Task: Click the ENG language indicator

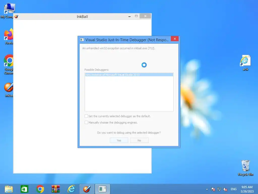Action: click(234, 189)
